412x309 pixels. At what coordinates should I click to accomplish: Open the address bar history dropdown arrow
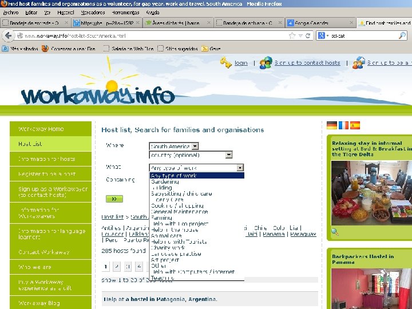tap(300, 35)
